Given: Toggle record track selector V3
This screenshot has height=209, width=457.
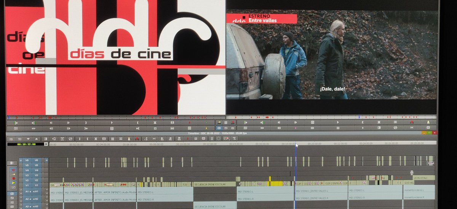Looking at the screenshot, I should [37, 175].
